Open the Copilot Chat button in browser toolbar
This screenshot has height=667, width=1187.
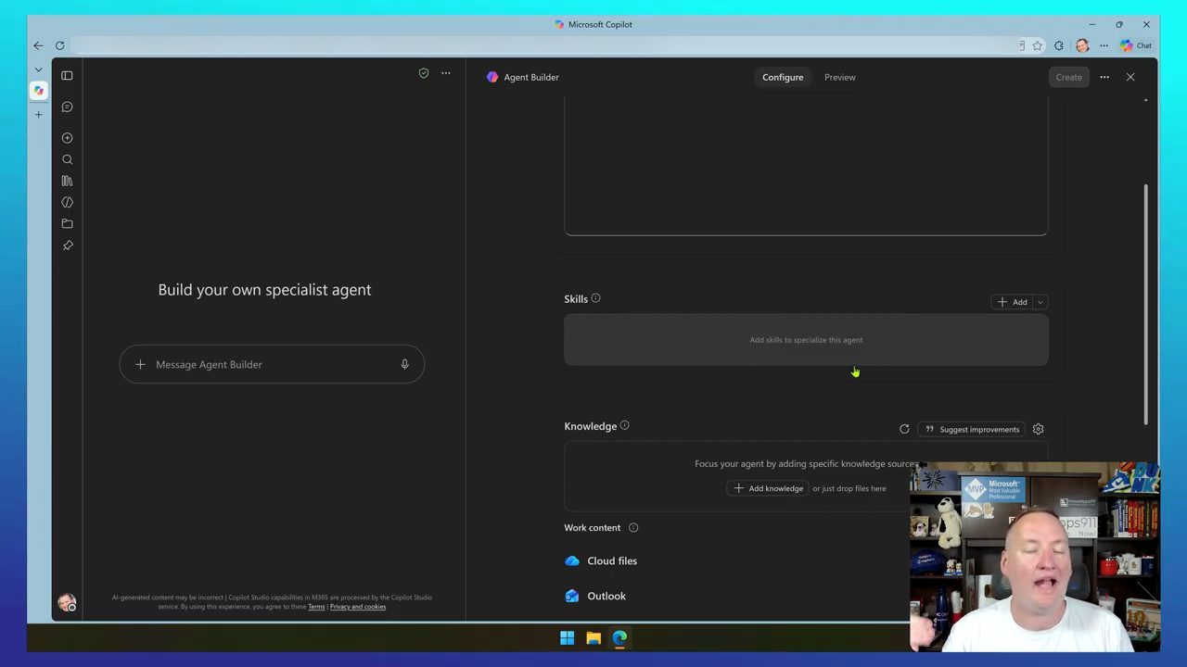[x=1135, y=45]
